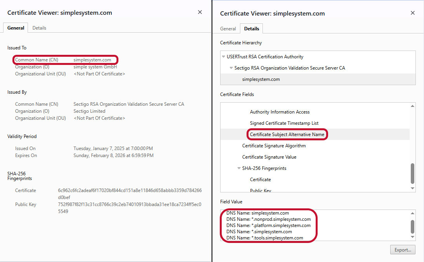Select Certificate Signature Value field
Screen dimensions: 424x262
pos(269,157)
